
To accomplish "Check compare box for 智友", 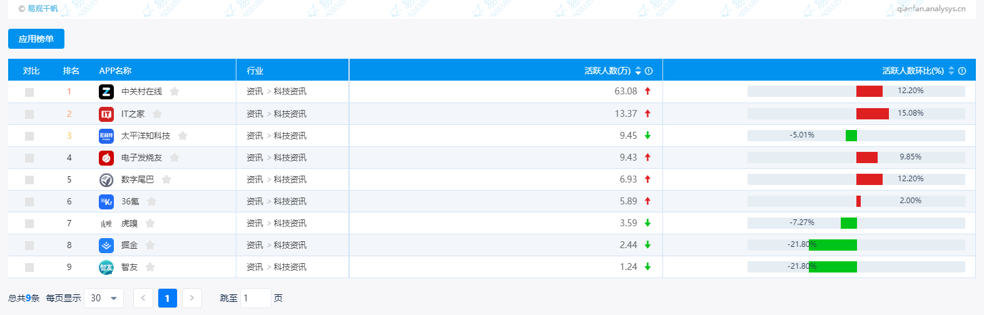I will tap(29, 267).
